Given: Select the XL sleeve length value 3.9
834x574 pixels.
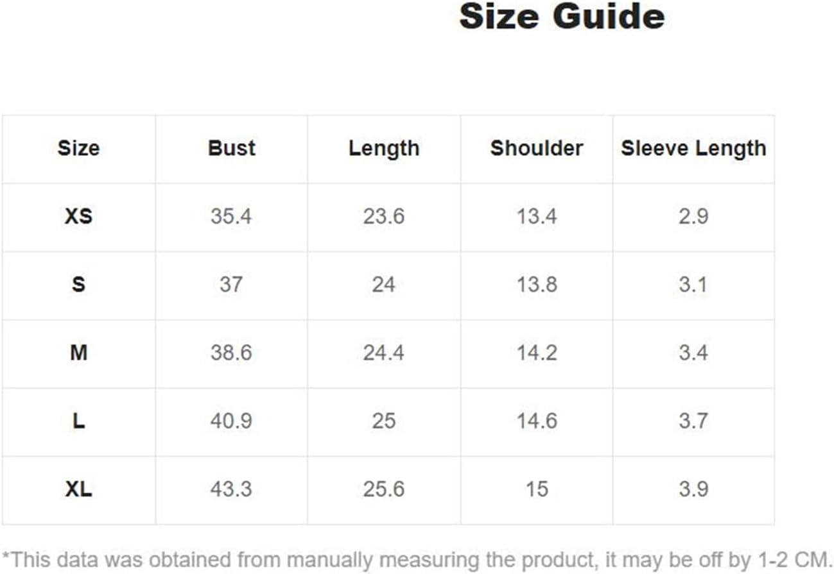Looking at the screenshot, I should point(693,489).
